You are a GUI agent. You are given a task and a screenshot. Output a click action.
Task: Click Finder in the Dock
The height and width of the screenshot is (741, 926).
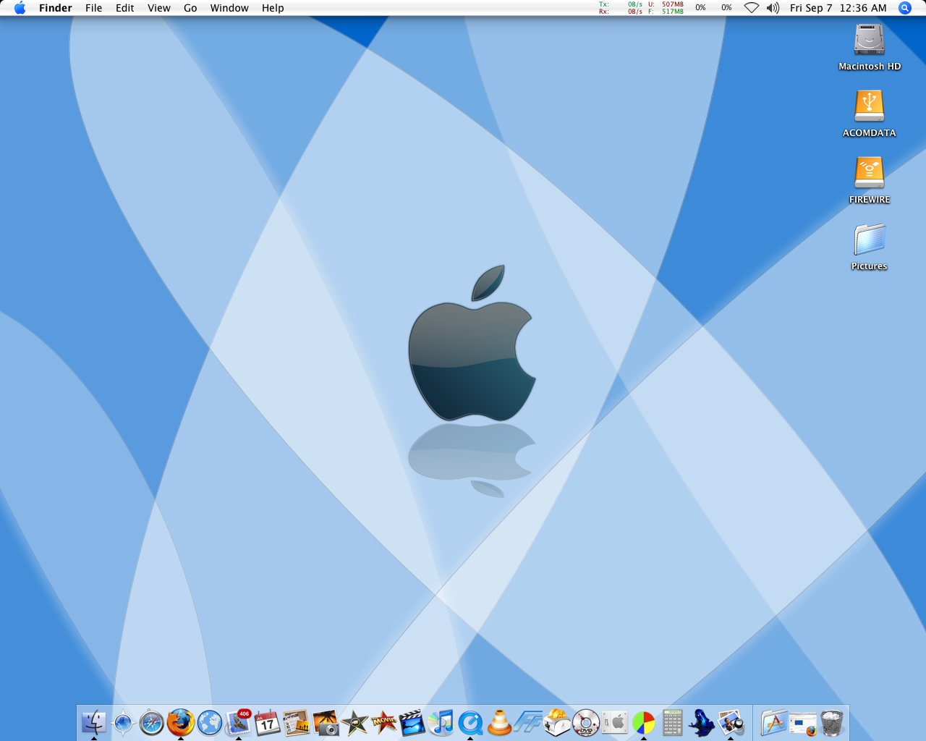point(94,722)
